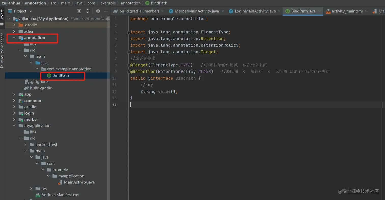Viewport: 385px width, 200px height.
Task: Click the MainActivity.java file icon
Action: (x=60, y=182)
